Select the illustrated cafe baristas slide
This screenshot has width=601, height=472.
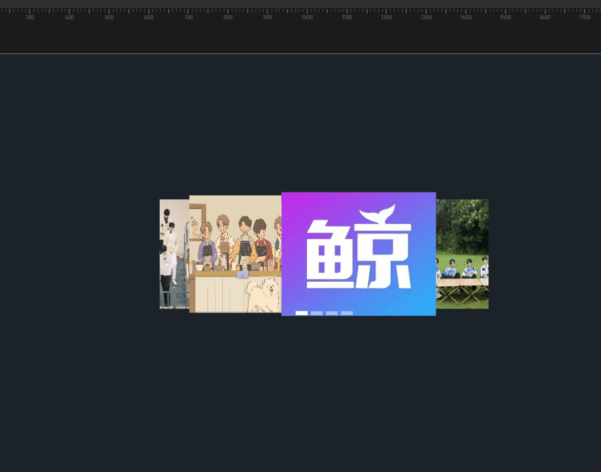click(235, 254)
